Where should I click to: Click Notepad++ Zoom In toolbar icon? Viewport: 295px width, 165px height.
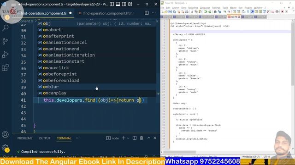[224, 12]
